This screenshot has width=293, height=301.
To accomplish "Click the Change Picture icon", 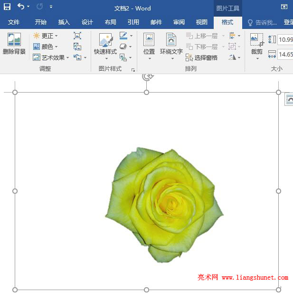I will 77,47.
